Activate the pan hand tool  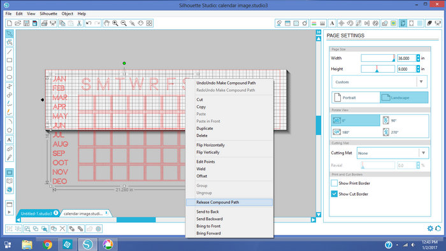[106, 23]
